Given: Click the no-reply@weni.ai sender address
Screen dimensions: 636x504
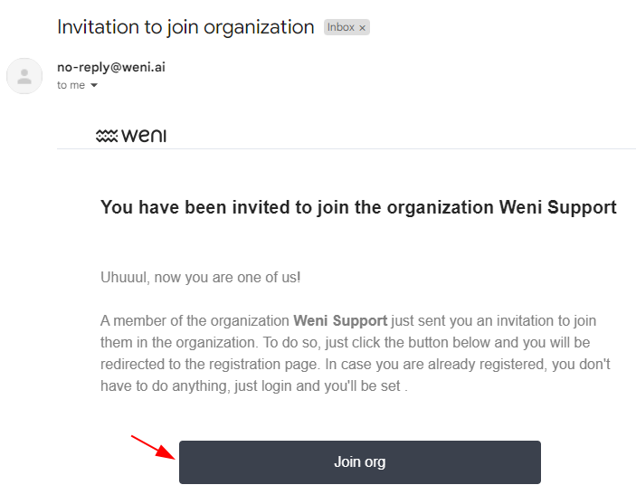Looking at the screenshot, I should coord(111,67).
